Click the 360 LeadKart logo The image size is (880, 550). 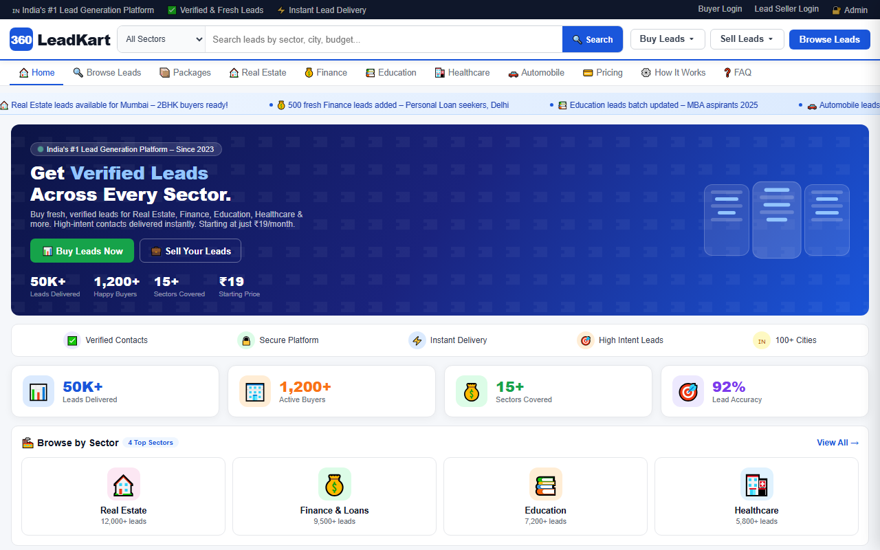[60, 39]
